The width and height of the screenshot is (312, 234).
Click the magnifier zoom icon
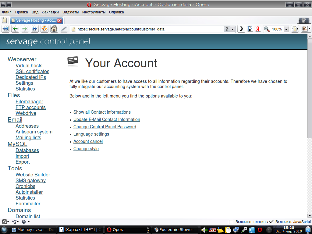267,29
